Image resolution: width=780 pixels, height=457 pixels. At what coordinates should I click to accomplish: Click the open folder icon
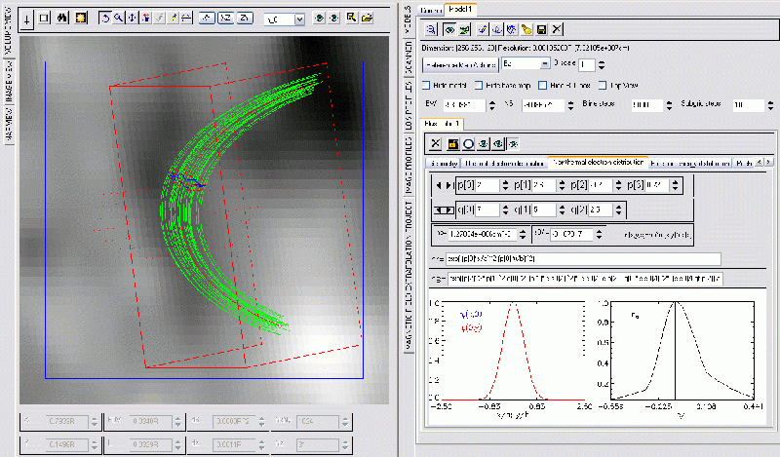click(367, 19)
